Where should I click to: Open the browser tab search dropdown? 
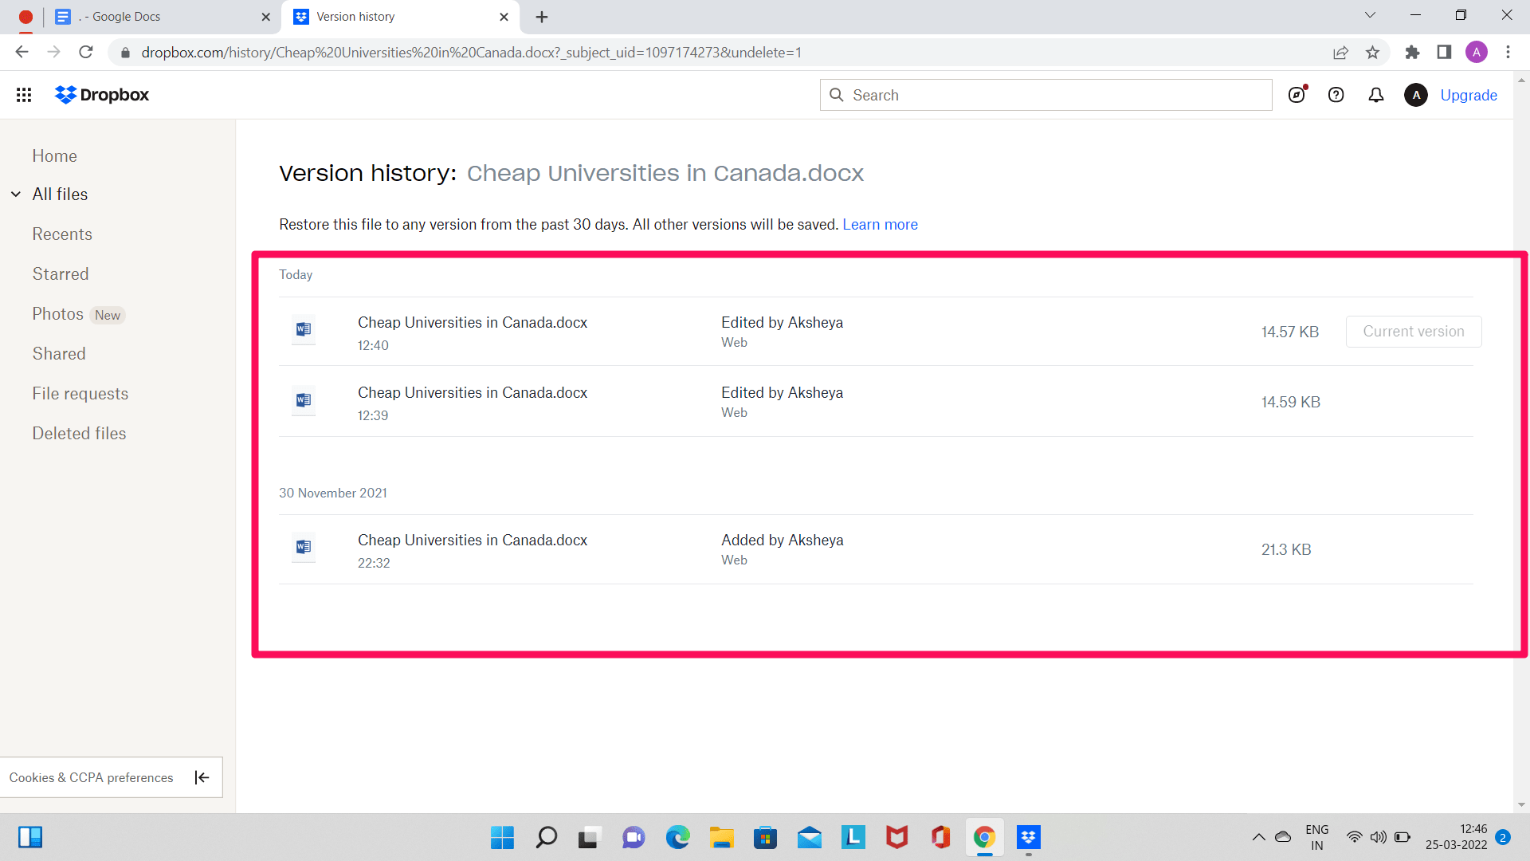(1370, 15)
